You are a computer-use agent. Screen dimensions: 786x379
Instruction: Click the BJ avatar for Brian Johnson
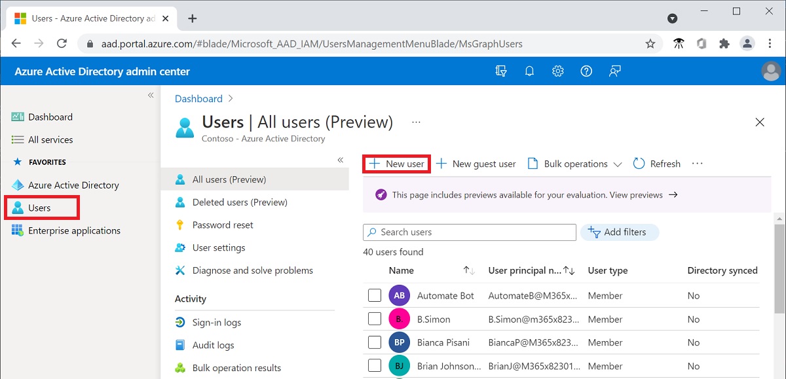399,366
